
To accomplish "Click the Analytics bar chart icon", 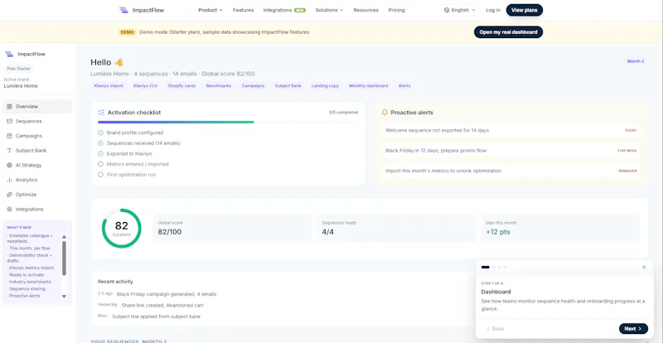I will click(x=9, y=180).
